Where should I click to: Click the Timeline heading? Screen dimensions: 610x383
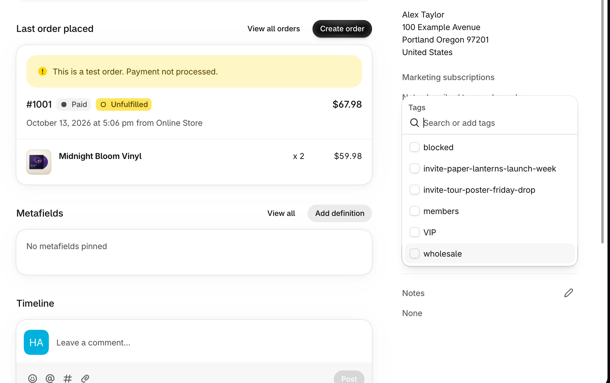pyautogui.click(x=35, y=304)
